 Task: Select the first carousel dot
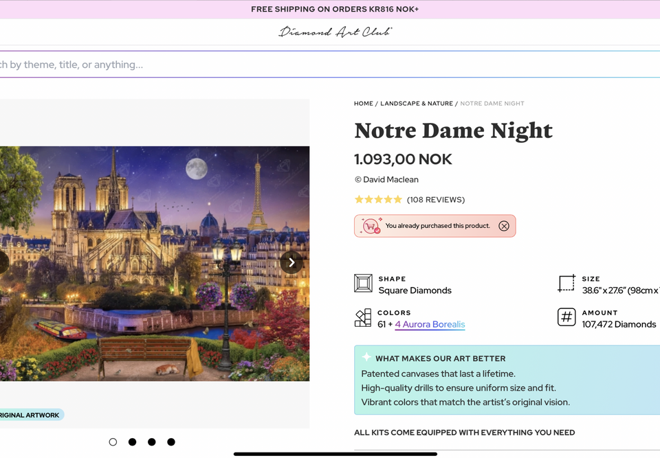(113, 442)
